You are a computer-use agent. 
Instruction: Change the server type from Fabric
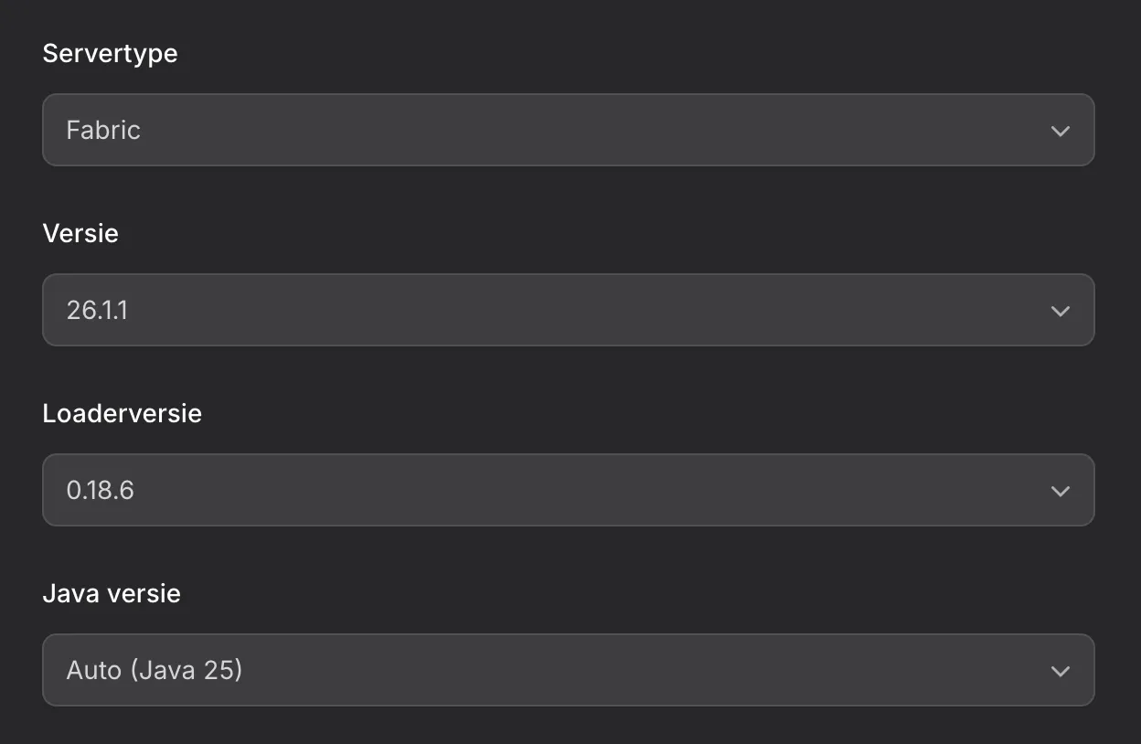(x=568, y=130)
